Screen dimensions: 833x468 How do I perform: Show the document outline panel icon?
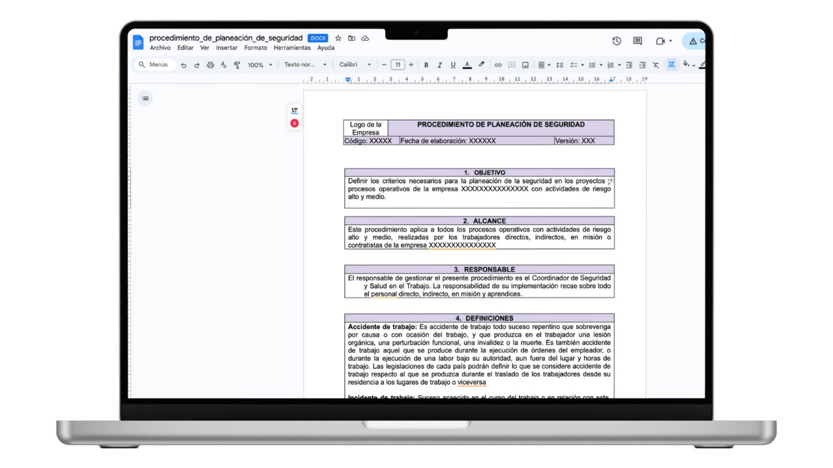click(x=145, y=98)
